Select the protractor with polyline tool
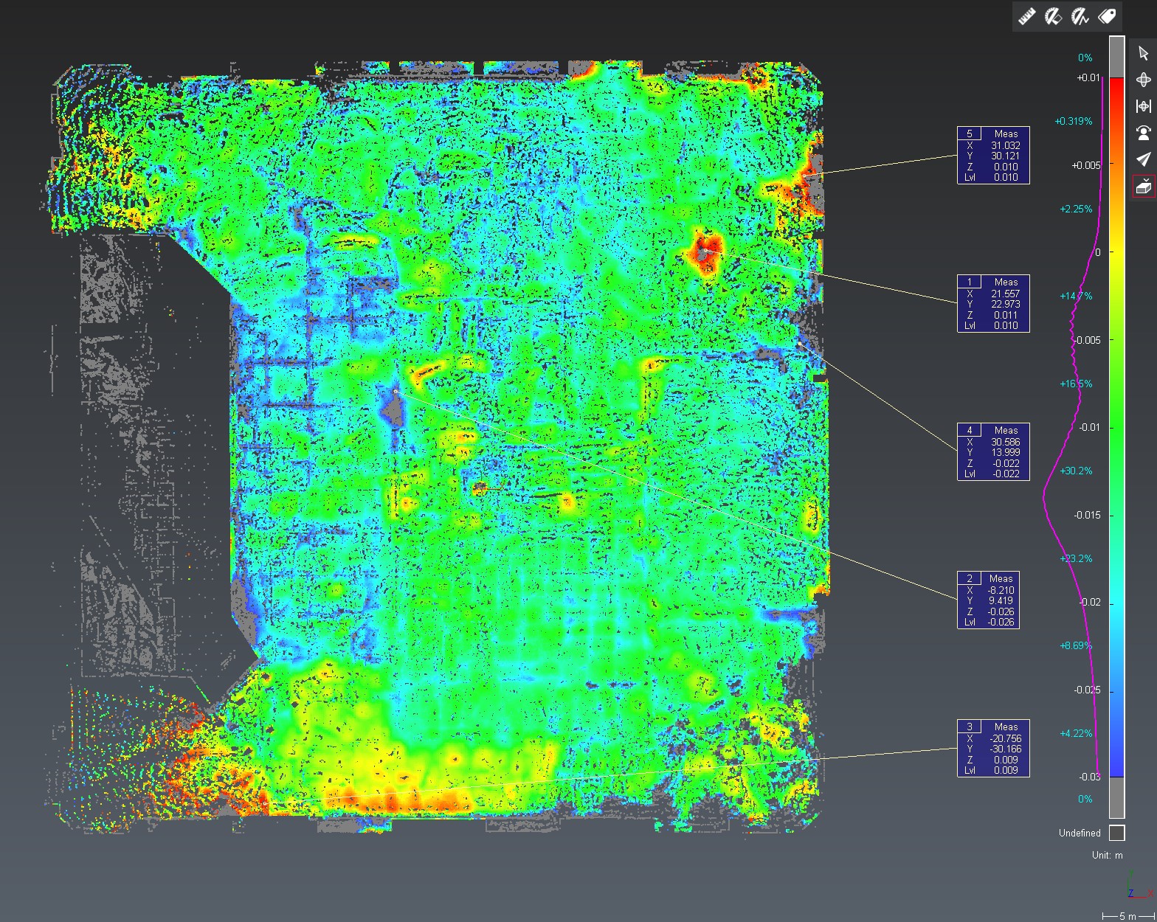 coord(1080,15)
